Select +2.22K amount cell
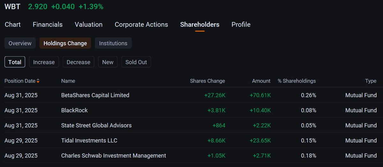 (x=262, y=125)
